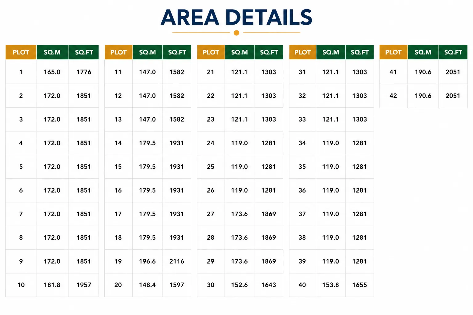Select the 119.0 value in plot 36 row

pyautogui.click(x=330, y=190)
